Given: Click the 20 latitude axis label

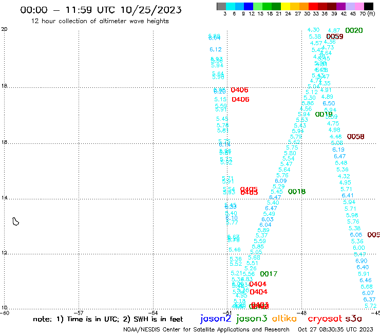Looking at the screenshot, I should 4,29.
